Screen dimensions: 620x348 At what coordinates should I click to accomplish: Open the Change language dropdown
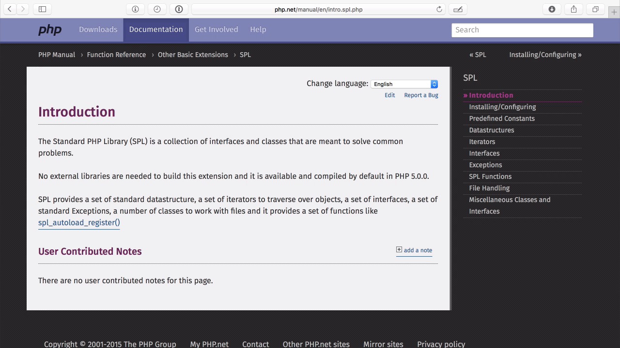click(x=404, y=84)
